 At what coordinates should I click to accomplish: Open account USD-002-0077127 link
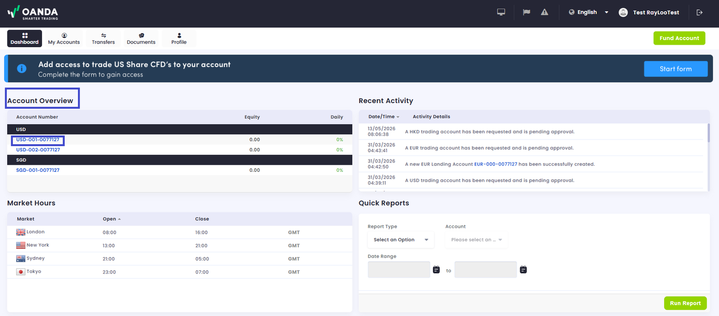38,150
